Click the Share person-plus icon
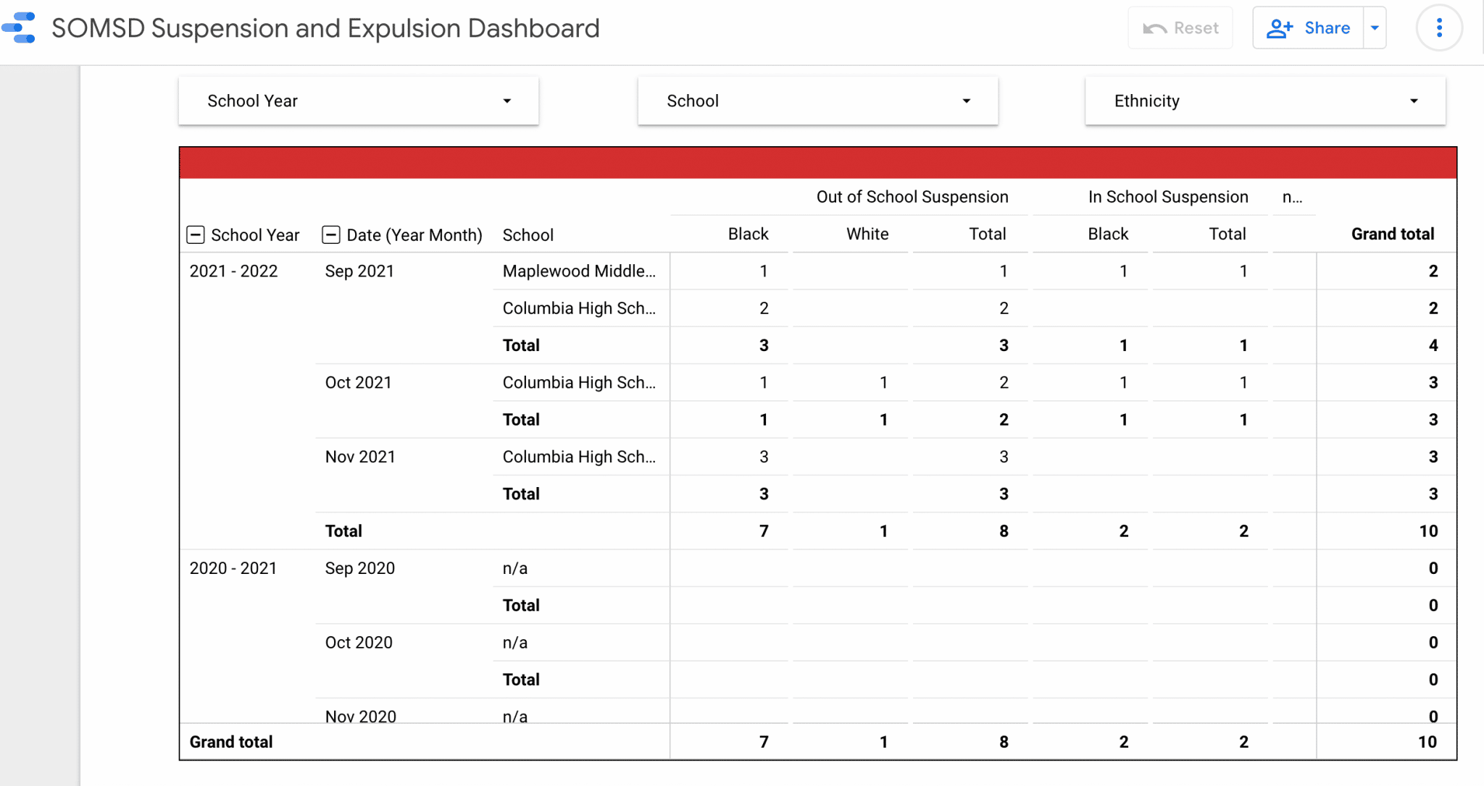1484x786 pixels. [x=1279, y=28]
